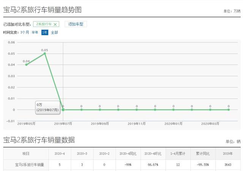Click the -0.01 y-axis label
The image size is (243, 171).
click(x=11, y=121)
